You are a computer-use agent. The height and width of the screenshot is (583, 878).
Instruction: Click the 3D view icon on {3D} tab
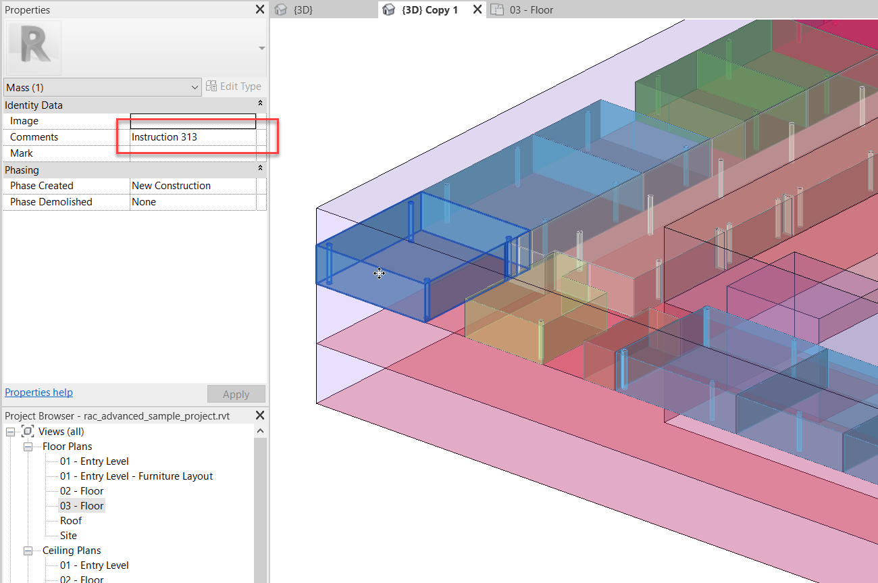tap(281, 9)
